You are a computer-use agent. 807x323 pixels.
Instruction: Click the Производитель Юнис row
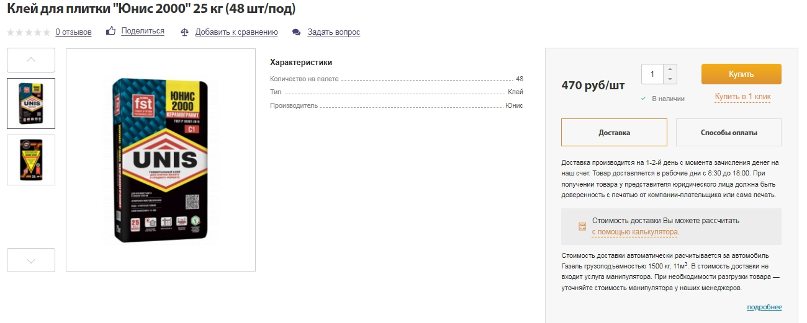pos(397,105)
